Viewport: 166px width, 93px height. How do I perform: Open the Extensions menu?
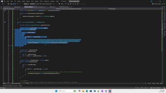click(46, 1)
